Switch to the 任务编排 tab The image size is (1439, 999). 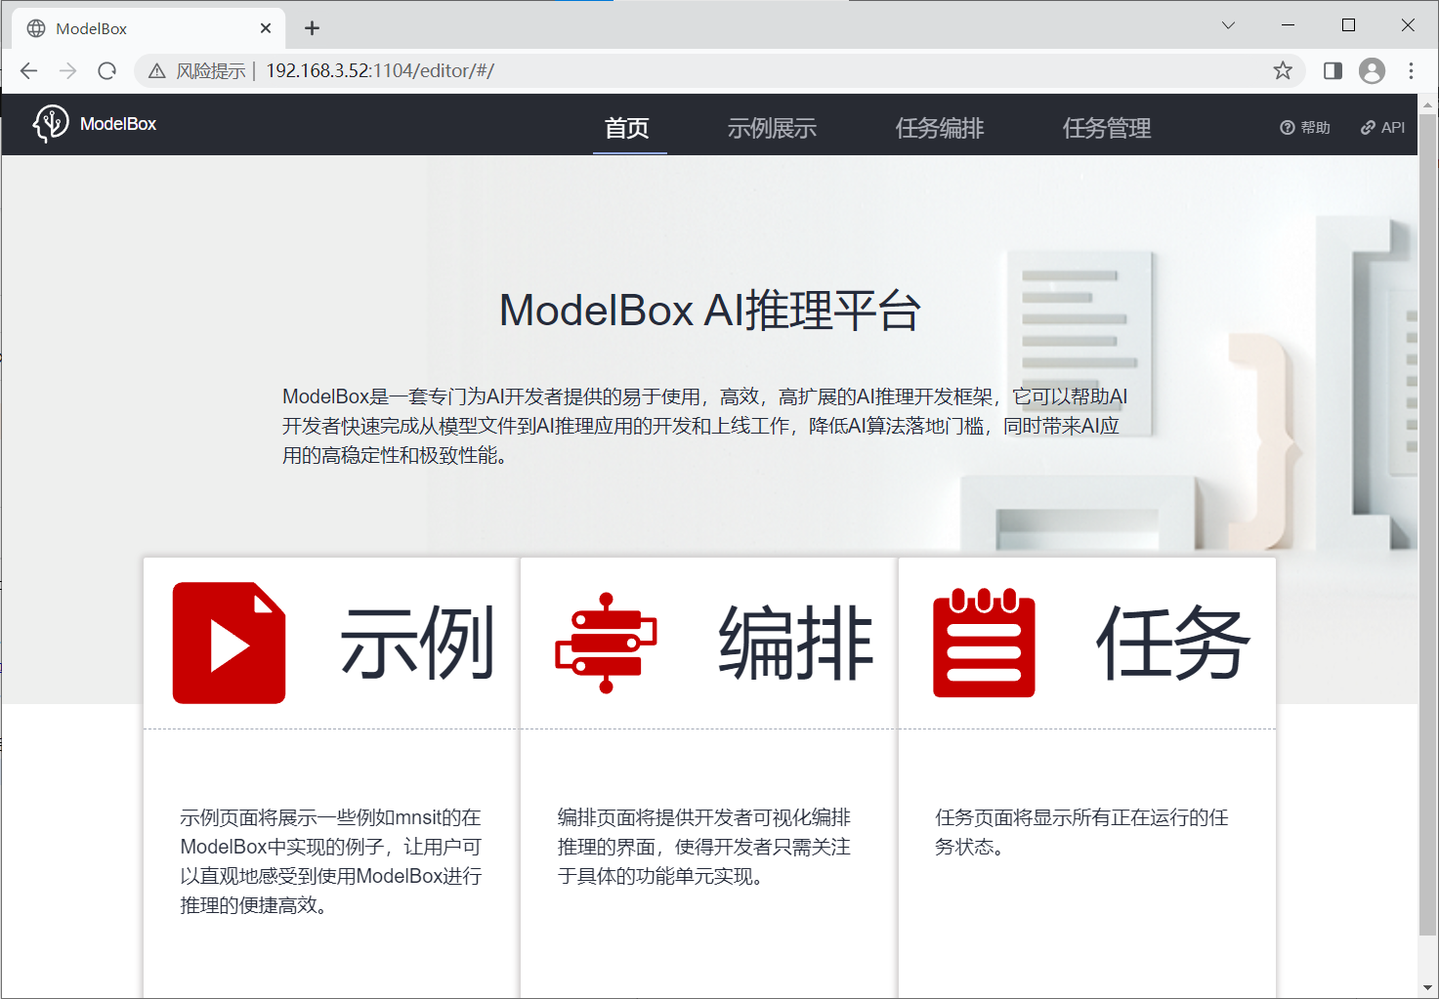940,129
